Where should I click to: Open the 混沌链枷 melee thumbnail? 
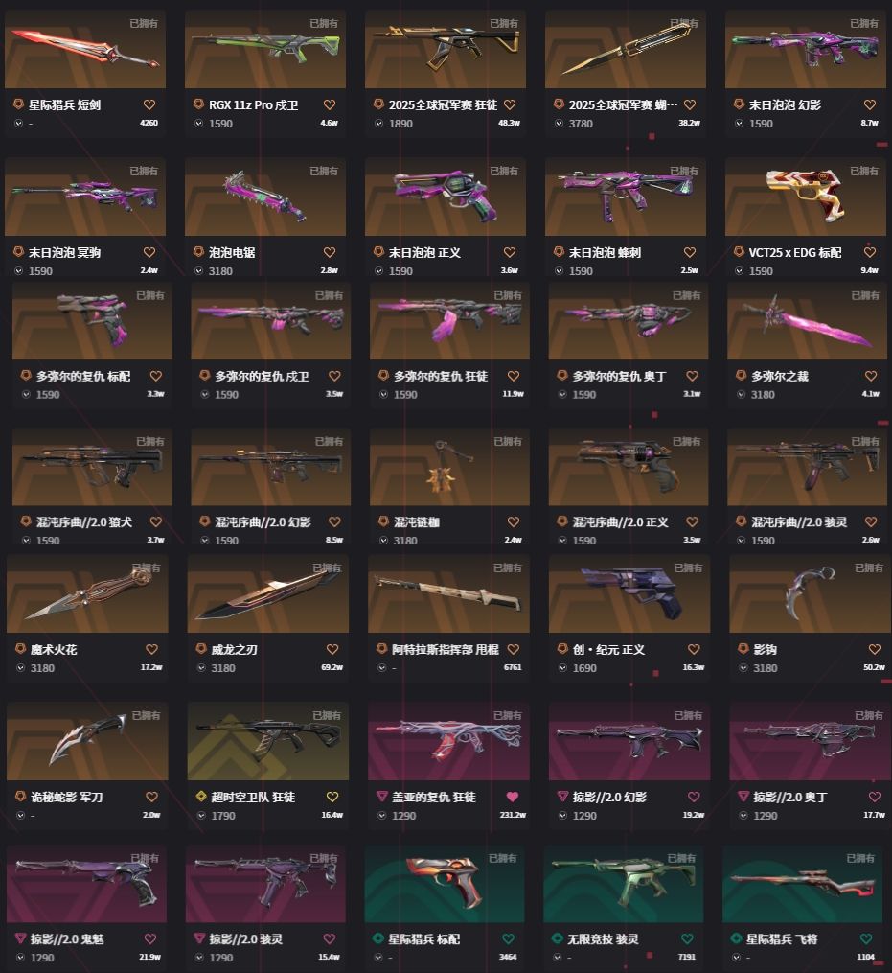pyautogui.click(x=449, y=467)
